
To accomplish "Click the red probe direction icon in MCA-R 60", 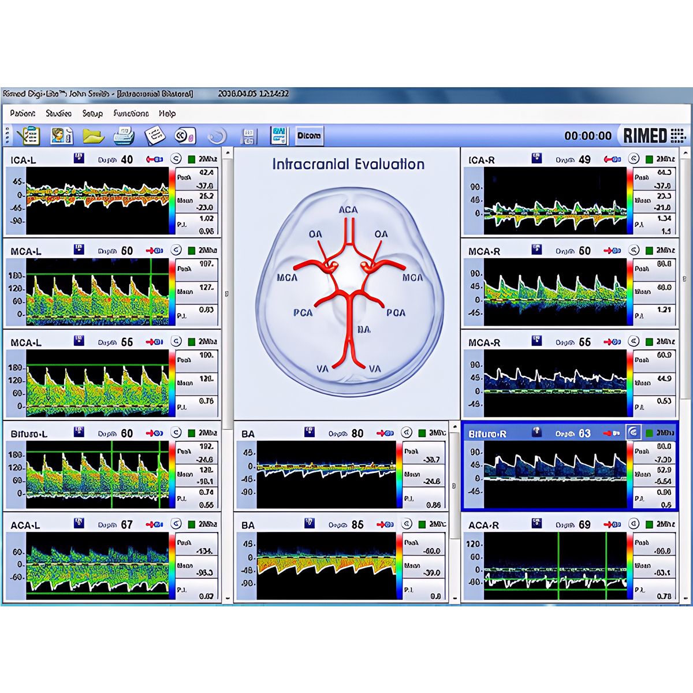I will pos(612,251).
